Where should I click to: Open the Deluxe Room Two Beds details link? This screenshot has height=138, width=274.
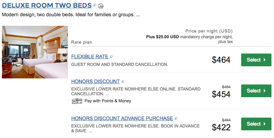click(47, 5)
